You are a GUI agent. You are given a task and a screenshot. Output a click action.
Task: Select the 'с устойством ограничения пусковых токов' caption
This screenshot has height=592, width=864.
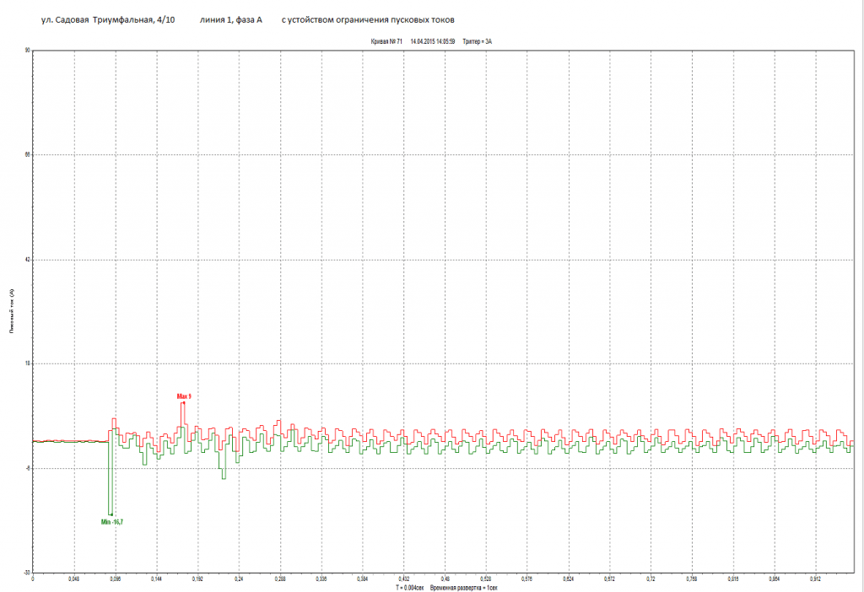[x=368, y=20]
